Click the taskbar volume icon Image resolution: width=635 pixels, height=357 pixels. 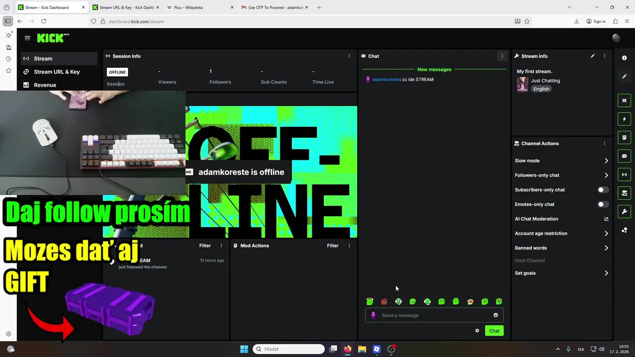coord(602,349)
